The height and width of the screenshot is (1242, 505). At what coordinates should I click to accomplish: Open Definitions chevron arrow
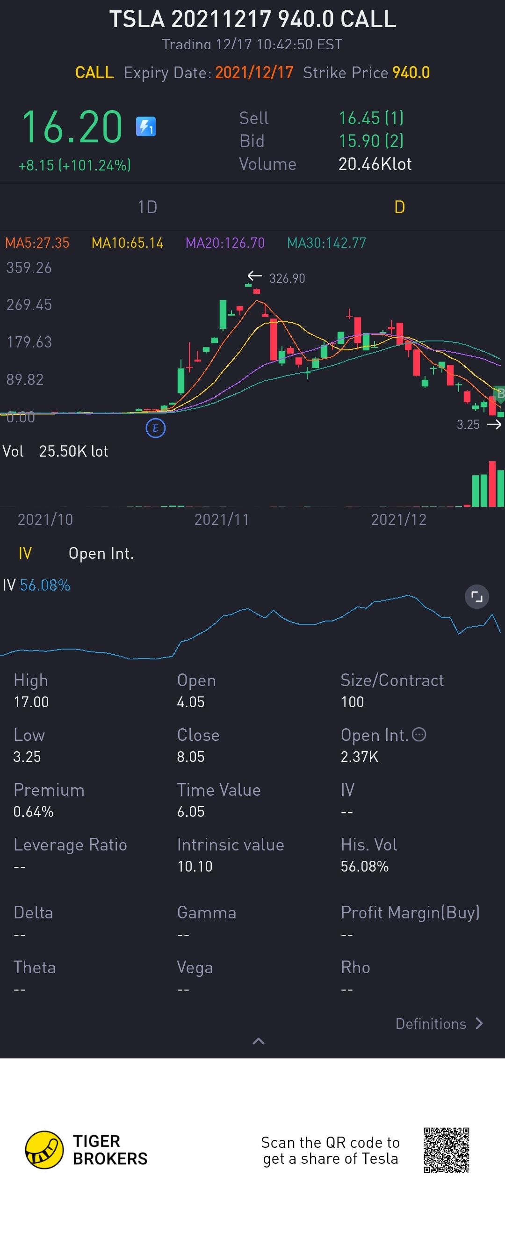coord(479,1023)
